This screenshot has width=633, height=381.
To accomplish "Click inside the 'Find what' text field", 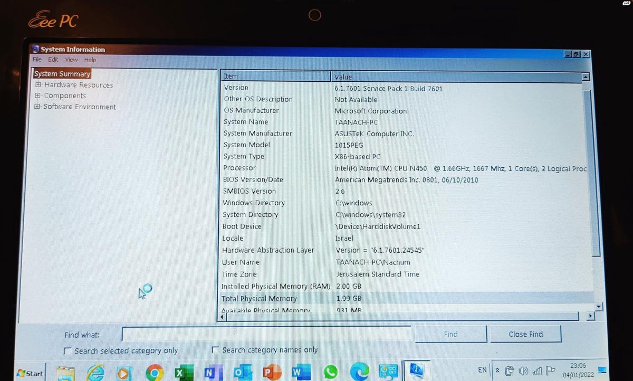I will click(x=266, y=334).
